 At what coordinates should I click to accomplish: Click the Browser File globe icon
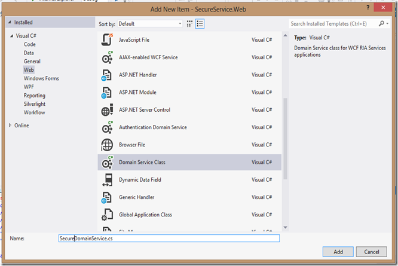(107, 145)
